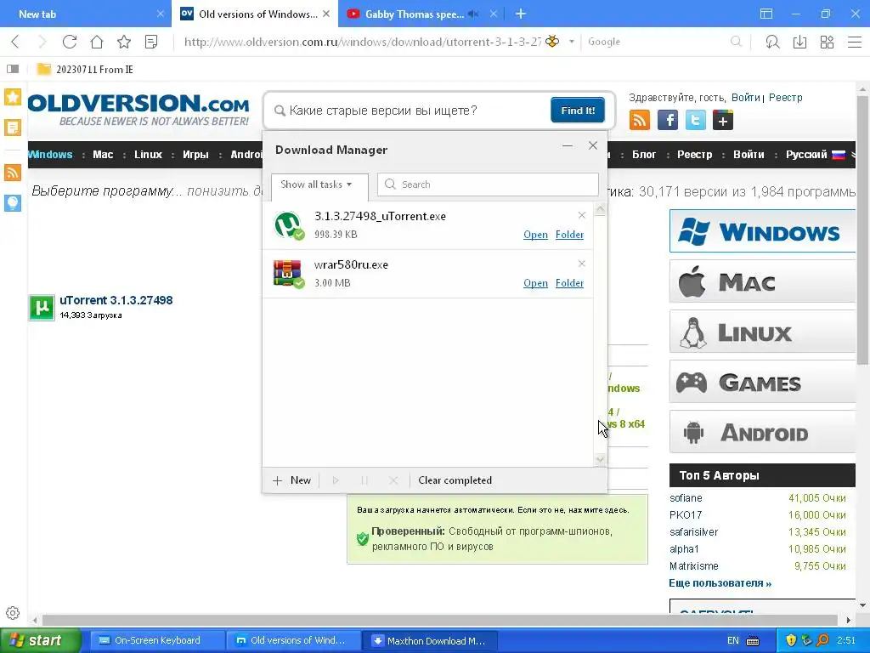Expand the address bar dropdown arrow
Viewport: 870px width, 653px height.
coord(571,42)
